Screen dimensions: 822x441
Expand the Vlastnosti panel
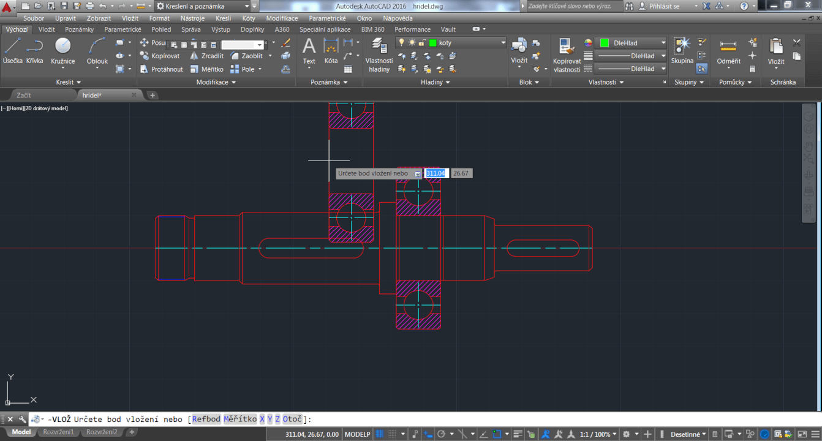[606, 82]
